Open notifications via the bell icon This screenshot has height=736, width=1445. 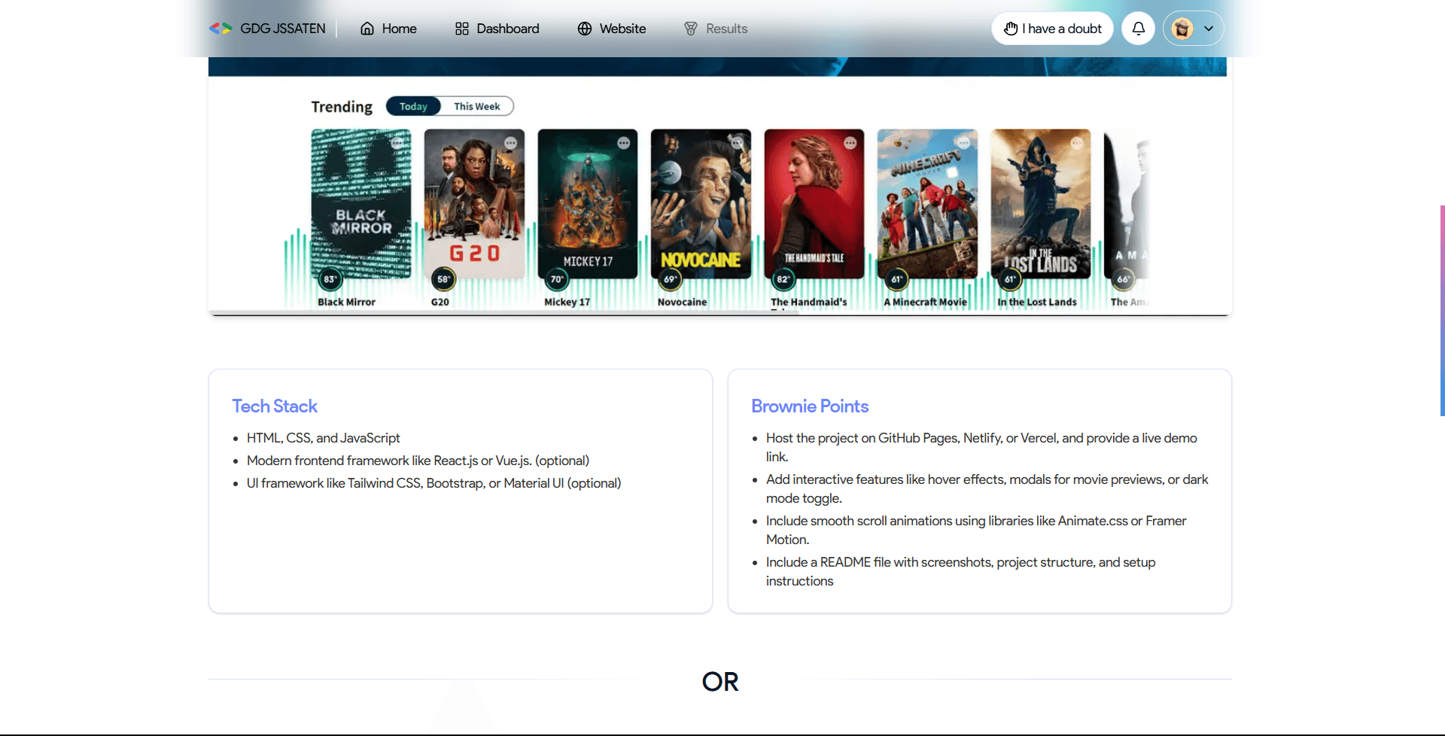click(x=1138, y=28)
